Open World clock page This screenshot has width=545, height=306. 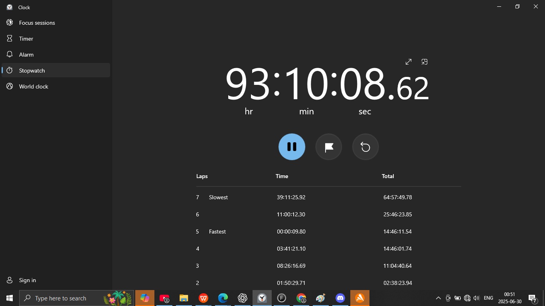tap(56, 86)
